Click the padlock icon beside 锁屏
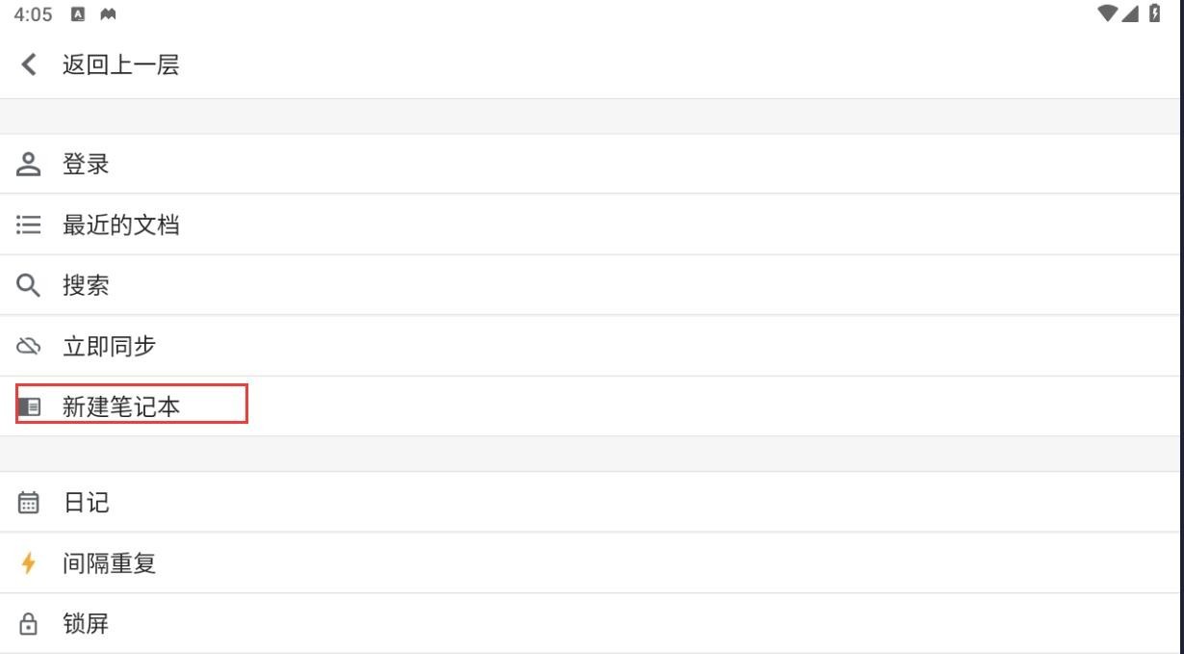The width and height of the screenshot is (1184, 654). [x=29, y=624]
